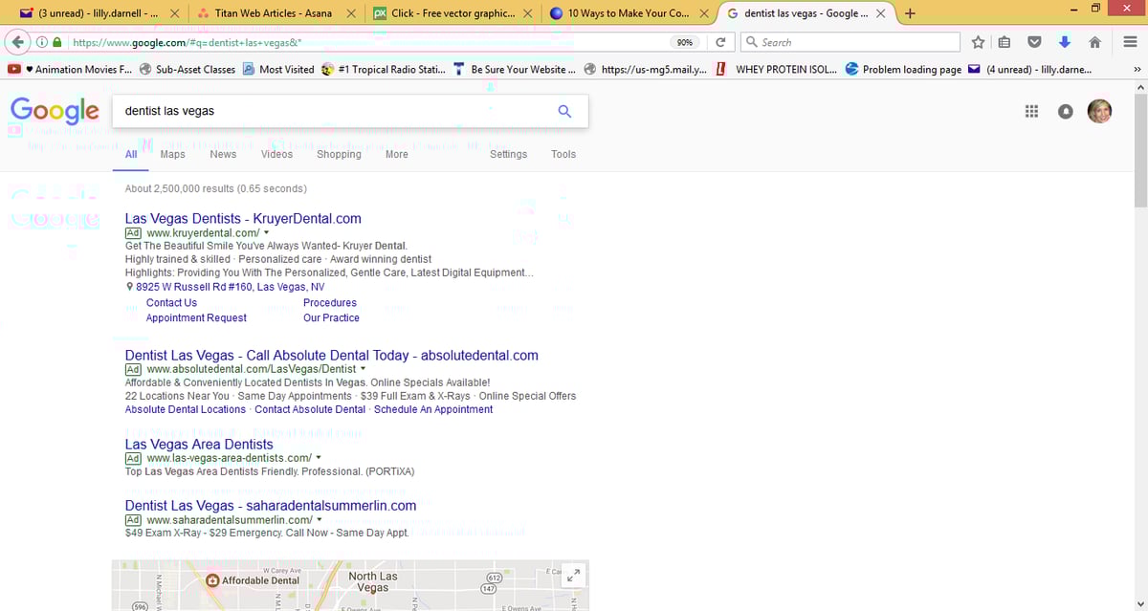Open the Firefox hamburger menu
Viewport: 1148px width, 611px height.
[x=1129, y=42]
